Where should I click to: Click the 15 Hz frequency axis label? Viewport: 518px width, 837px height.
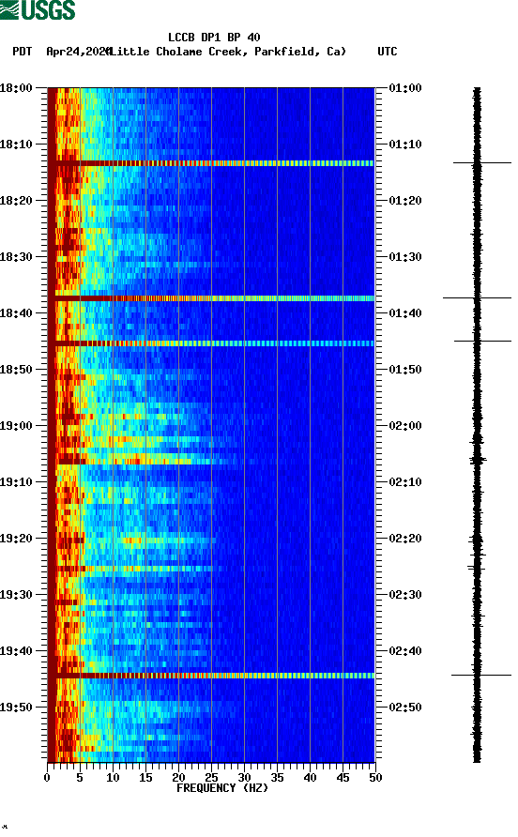point(145,778)
